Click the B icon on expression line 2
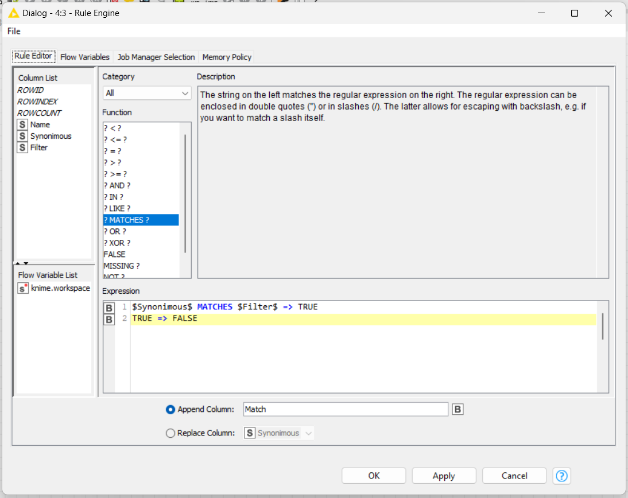This screenshot has height=498, width=628. point(108,320)
